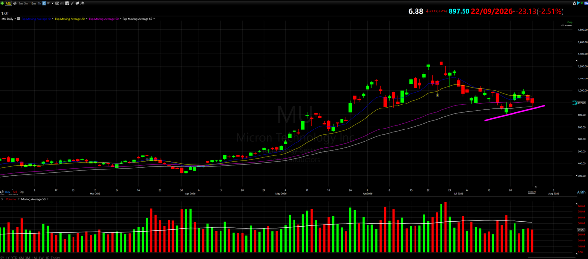Open Exp Moving Average 20 dropdown
Screen dimensions: 588x259
click(86, 19)
